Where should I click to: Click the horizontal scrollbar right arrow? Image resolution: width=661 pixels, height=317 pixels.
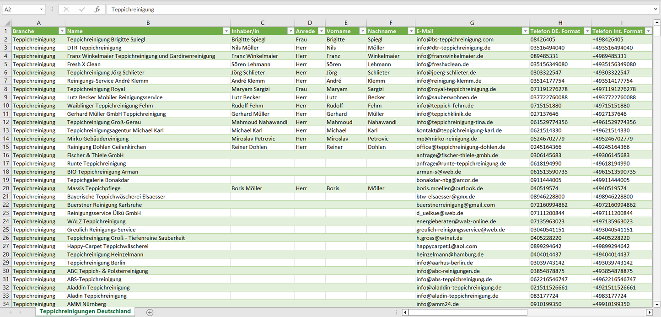coord(649,312)
